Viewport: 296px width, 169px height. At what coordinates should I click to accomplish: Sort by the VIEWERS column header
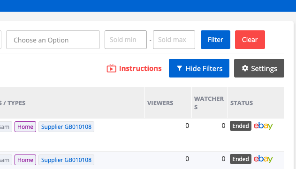coord(160,103)
